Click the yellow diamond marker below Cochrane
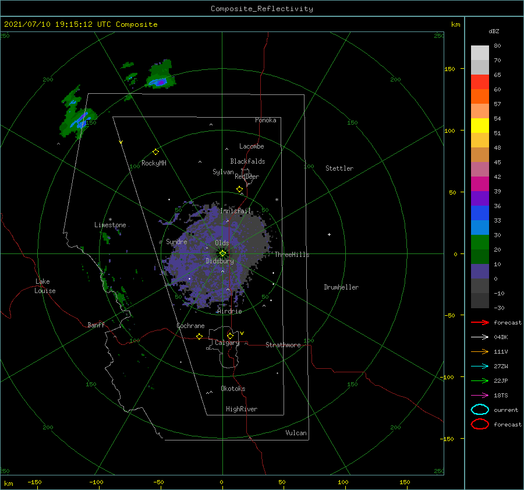 200,336
